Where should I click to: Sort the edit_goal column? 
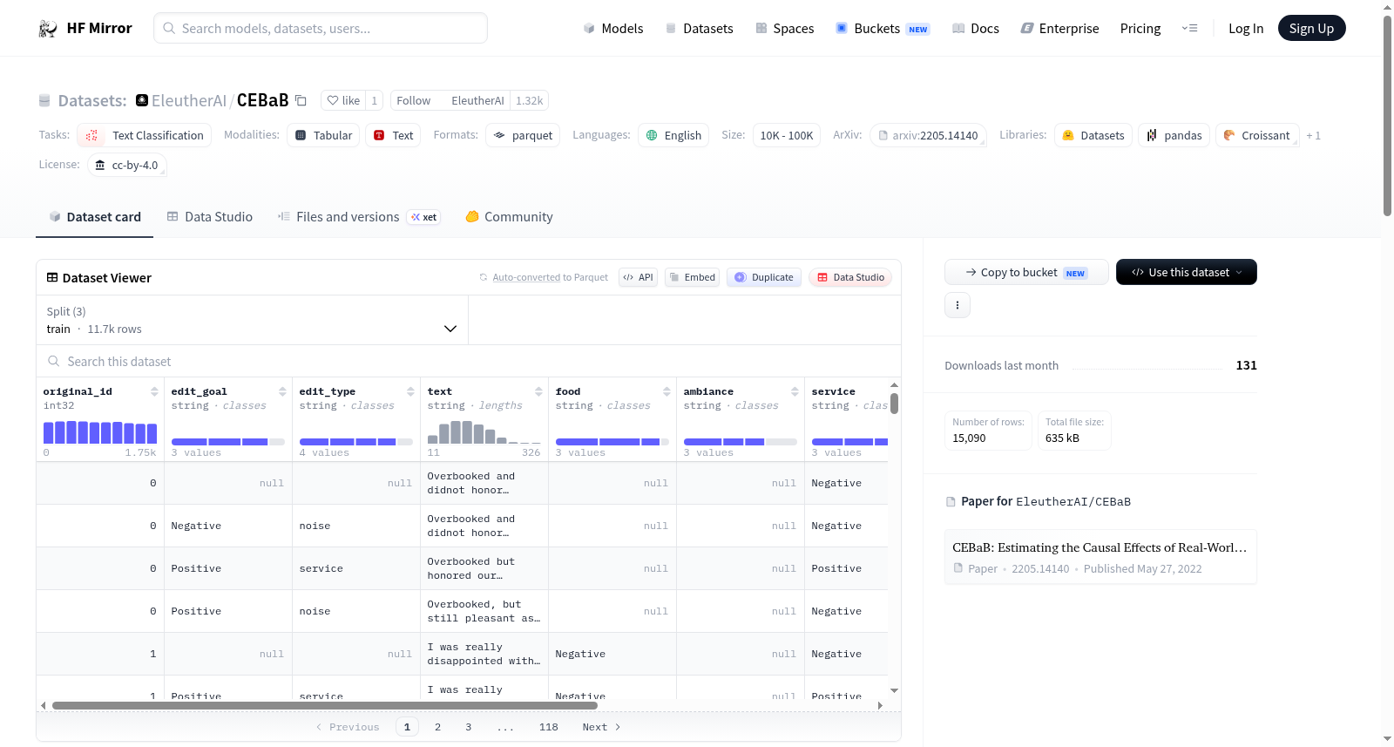point(282,391)
